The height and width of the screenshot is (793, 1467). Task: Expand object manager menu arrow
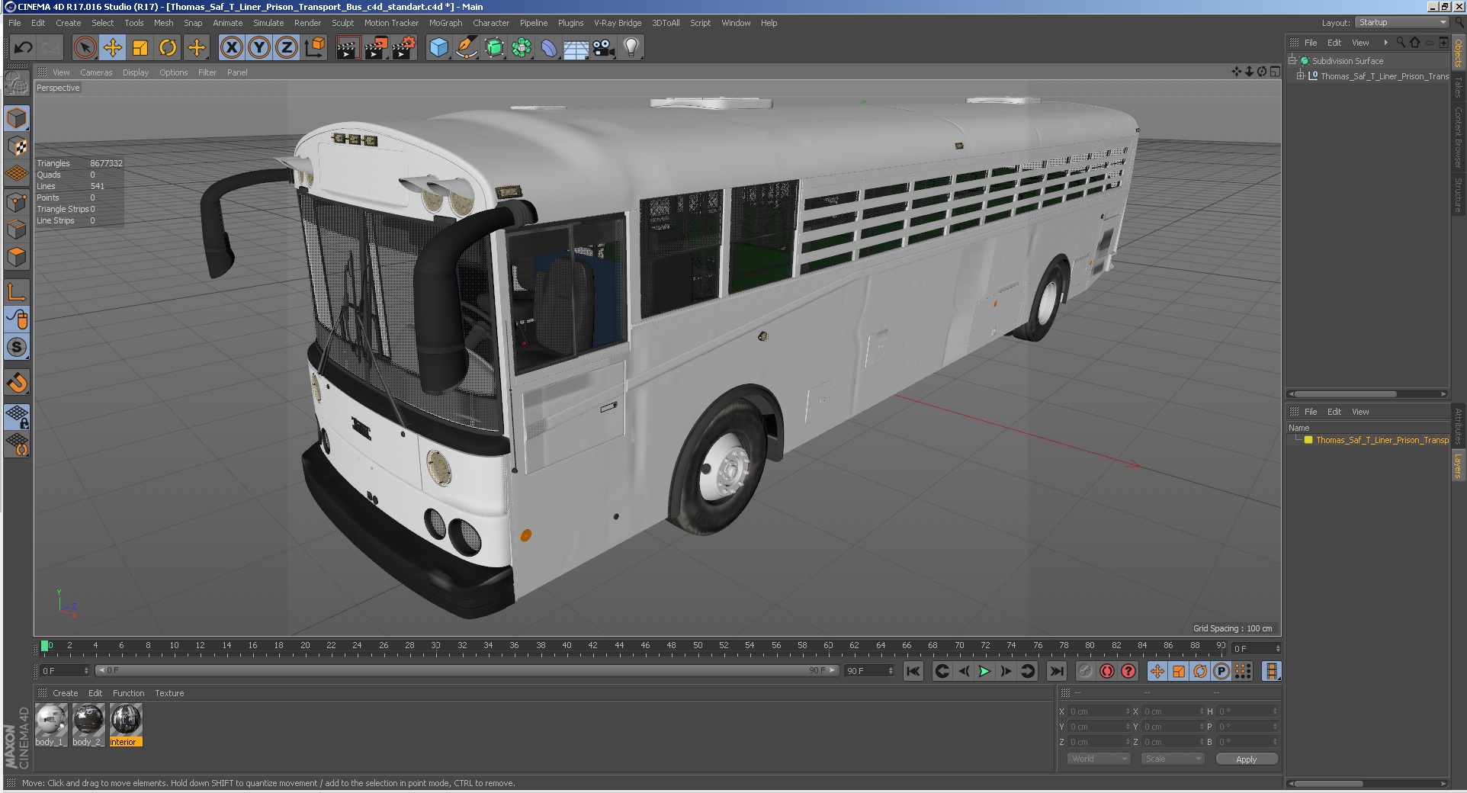1385,43
